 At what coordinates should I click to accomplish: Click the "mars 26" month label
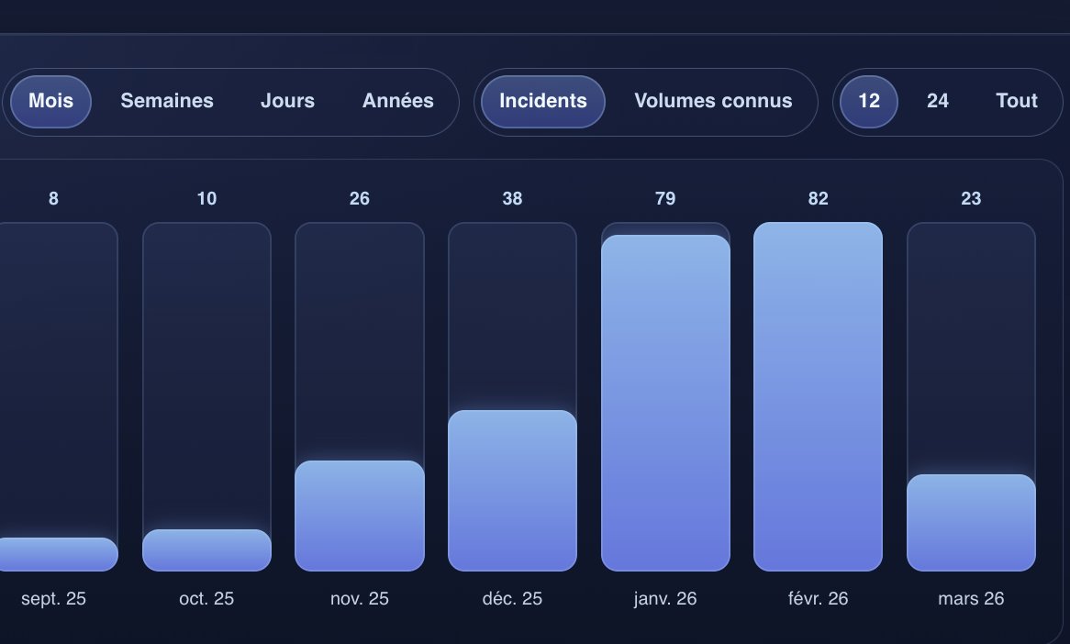(971, 598)
